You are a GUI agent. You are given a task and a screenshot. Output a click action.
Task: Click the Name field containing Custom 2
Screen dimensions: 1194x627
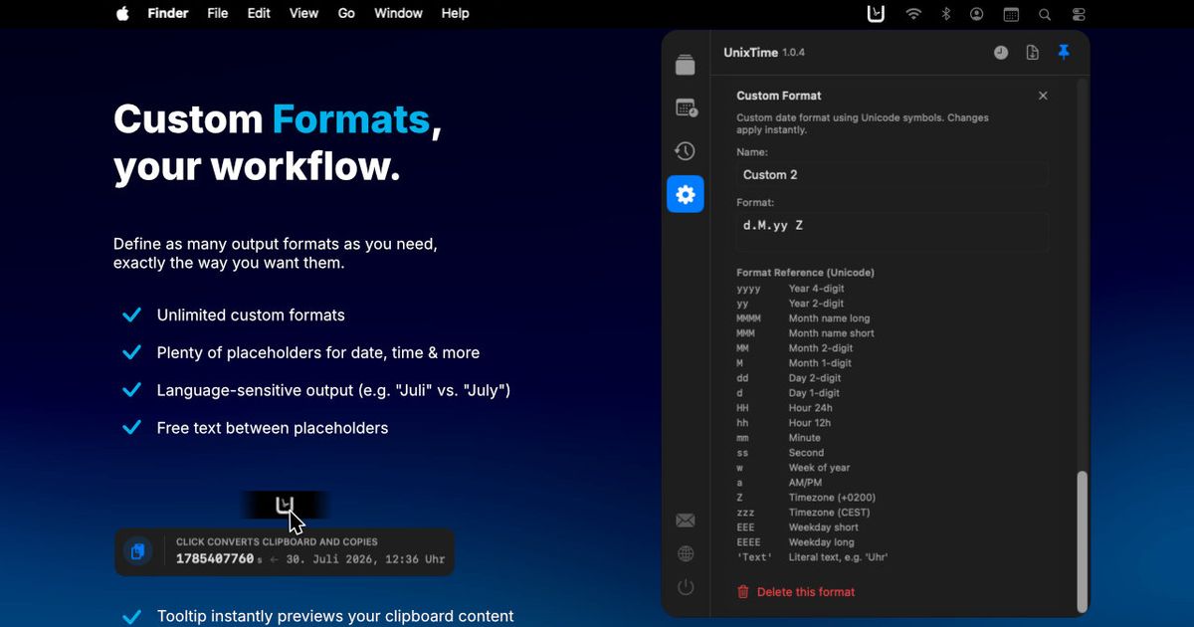coord(892,175)
